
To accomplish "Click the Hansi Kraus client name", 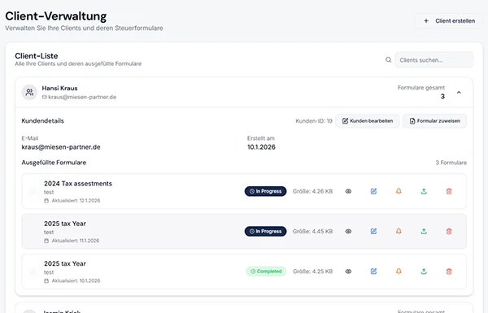I will (59, 88).
